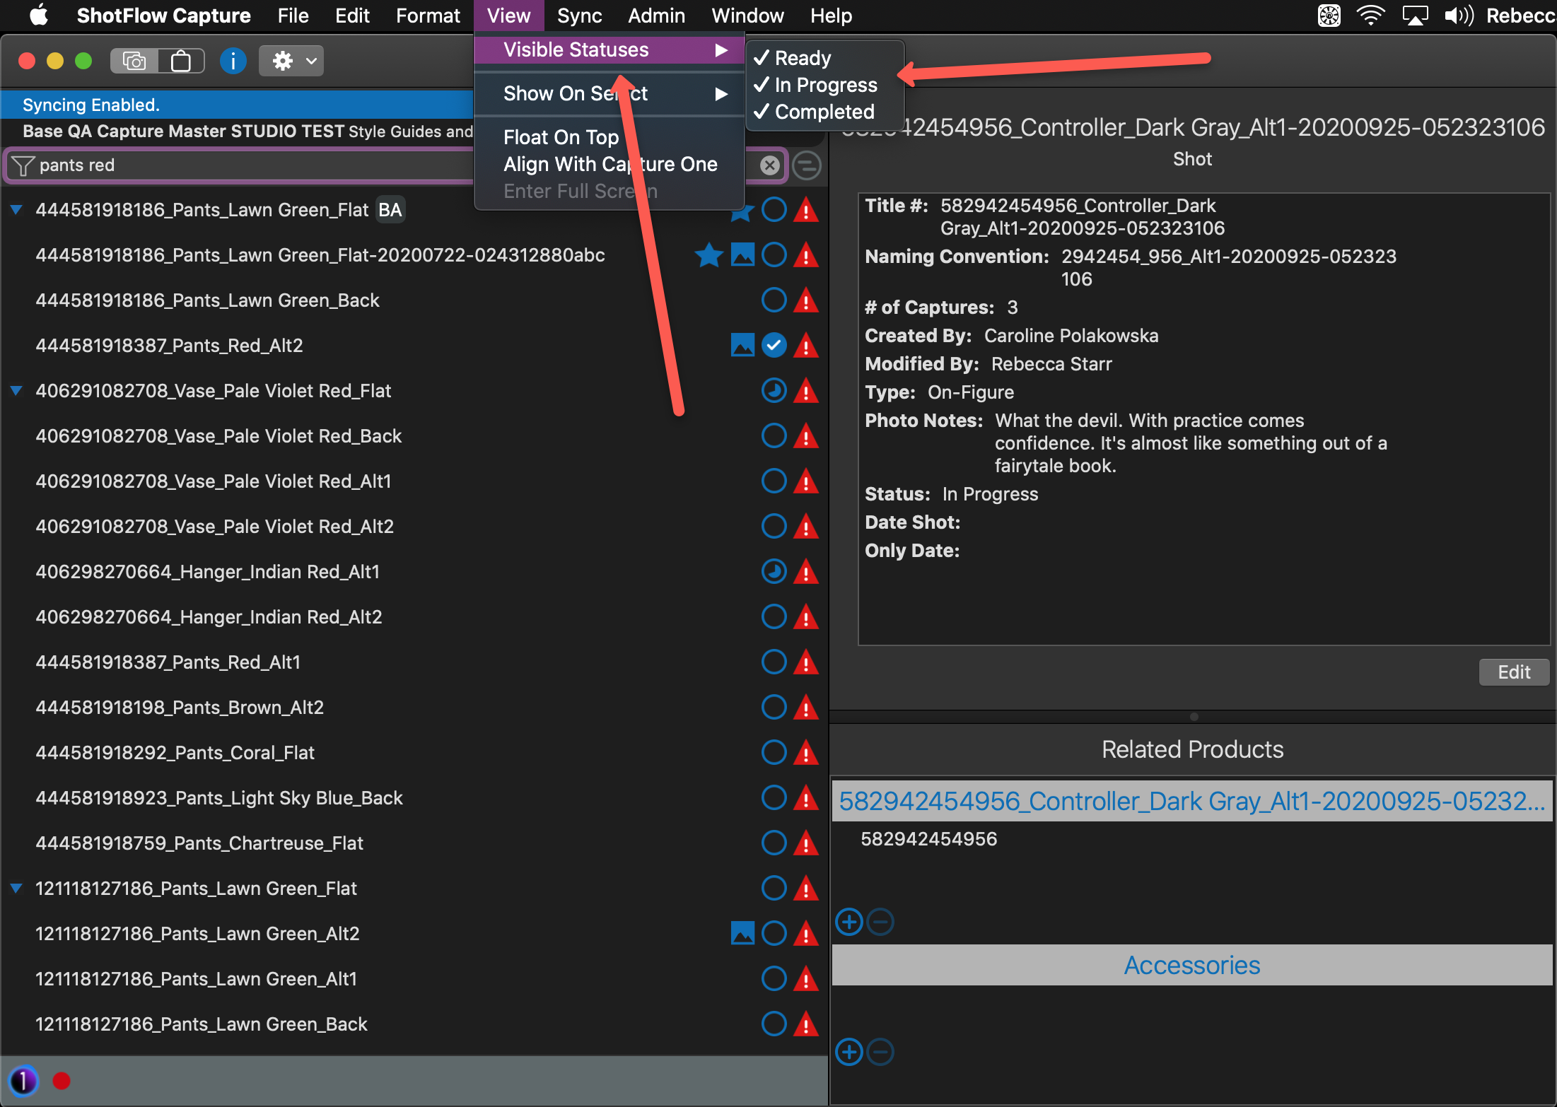Click the filter funnel icon in search field
Screen dimensions: 1557x1107
click(x=23, y=165)
